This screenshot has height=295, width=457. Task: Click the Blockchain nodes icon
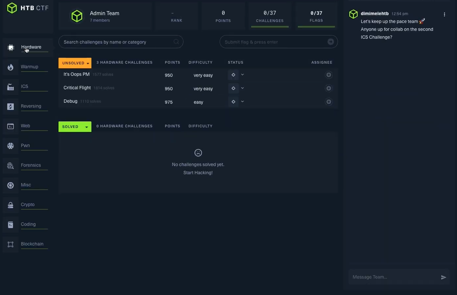click(x=11, y=244)
